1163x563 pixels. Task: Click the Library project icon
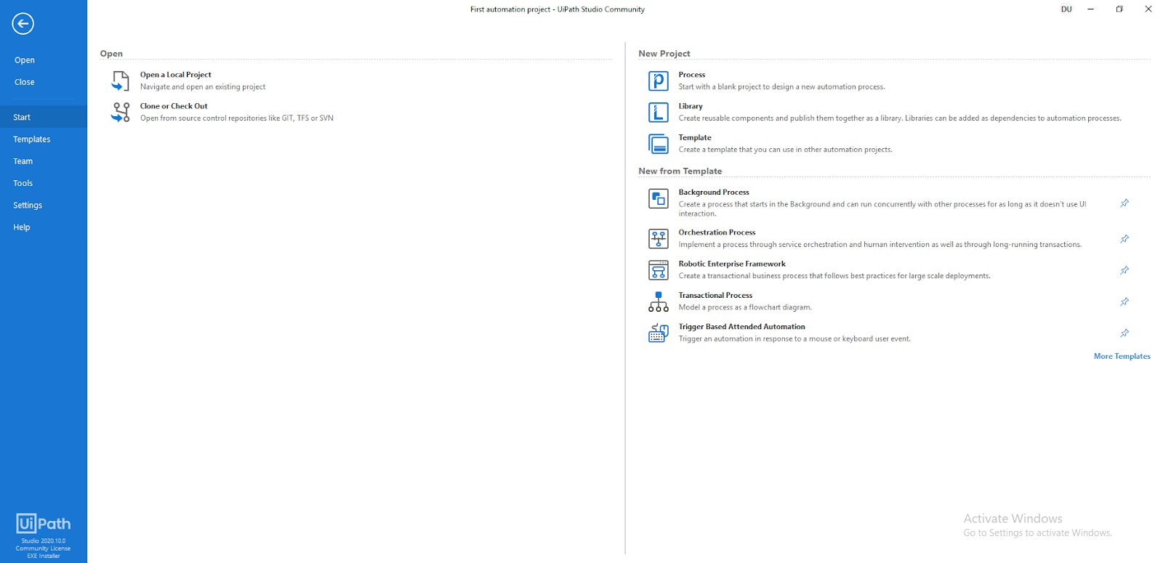pos(659,112)
